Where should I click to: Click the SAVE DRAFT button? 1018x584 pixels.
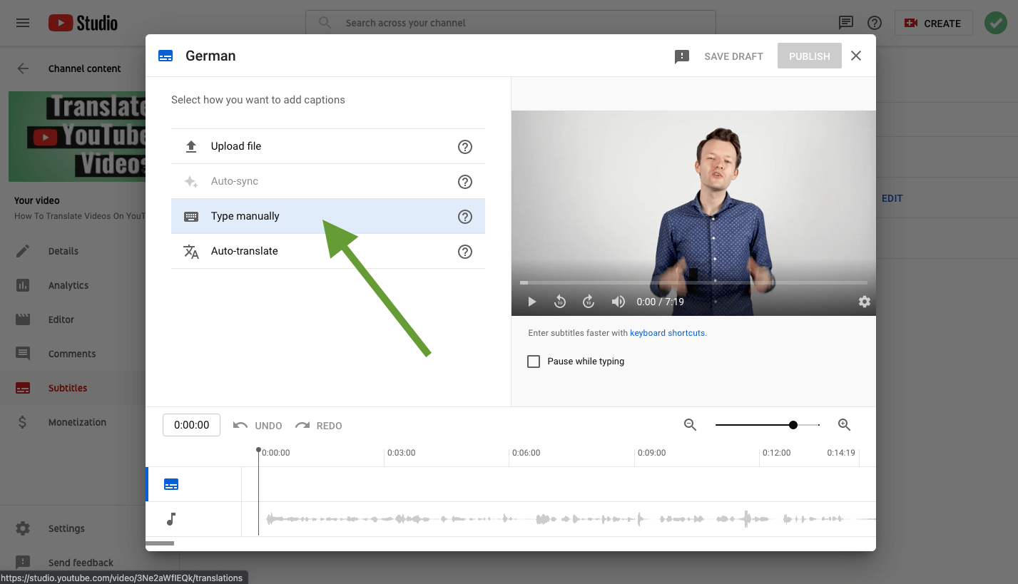click(733, 56)
